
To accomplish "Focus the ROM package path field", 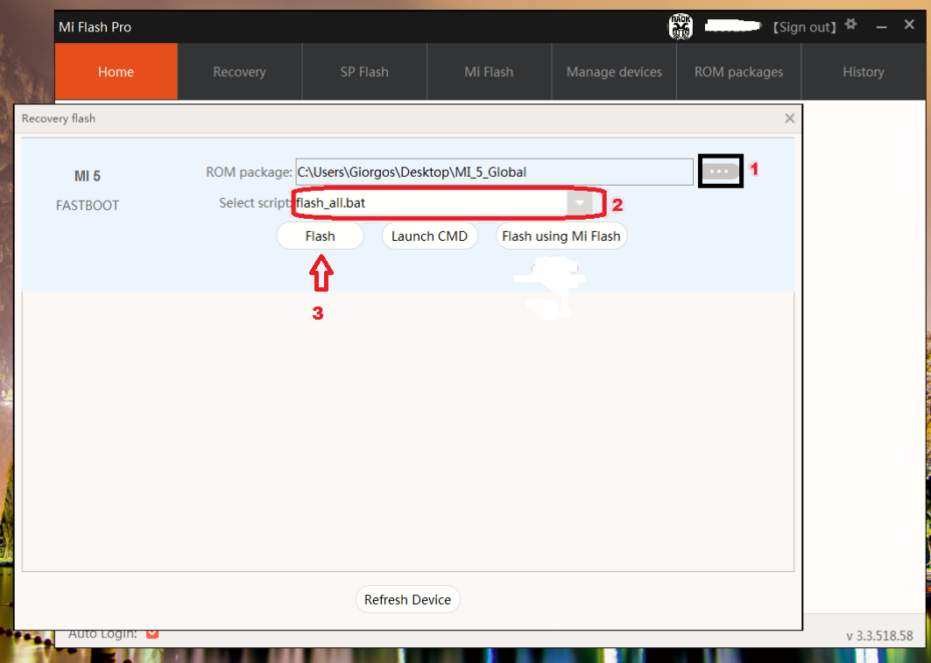I will pos(494,173).
